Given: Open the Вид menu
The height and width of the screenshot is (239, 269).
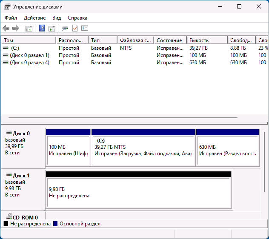Looking at the screenshot, I should tap(57, 18).
